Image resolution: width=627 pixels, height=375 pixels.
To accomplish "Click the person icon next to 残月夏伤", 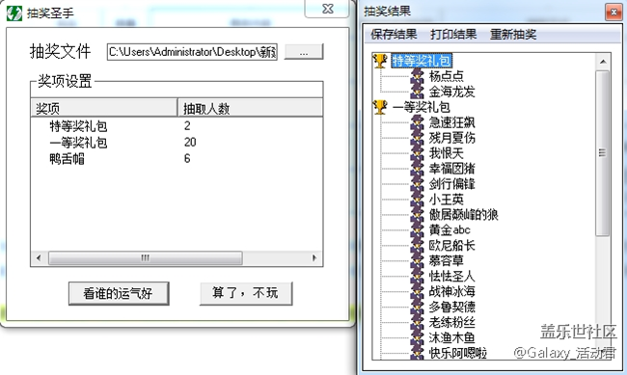I will (418, 138).
